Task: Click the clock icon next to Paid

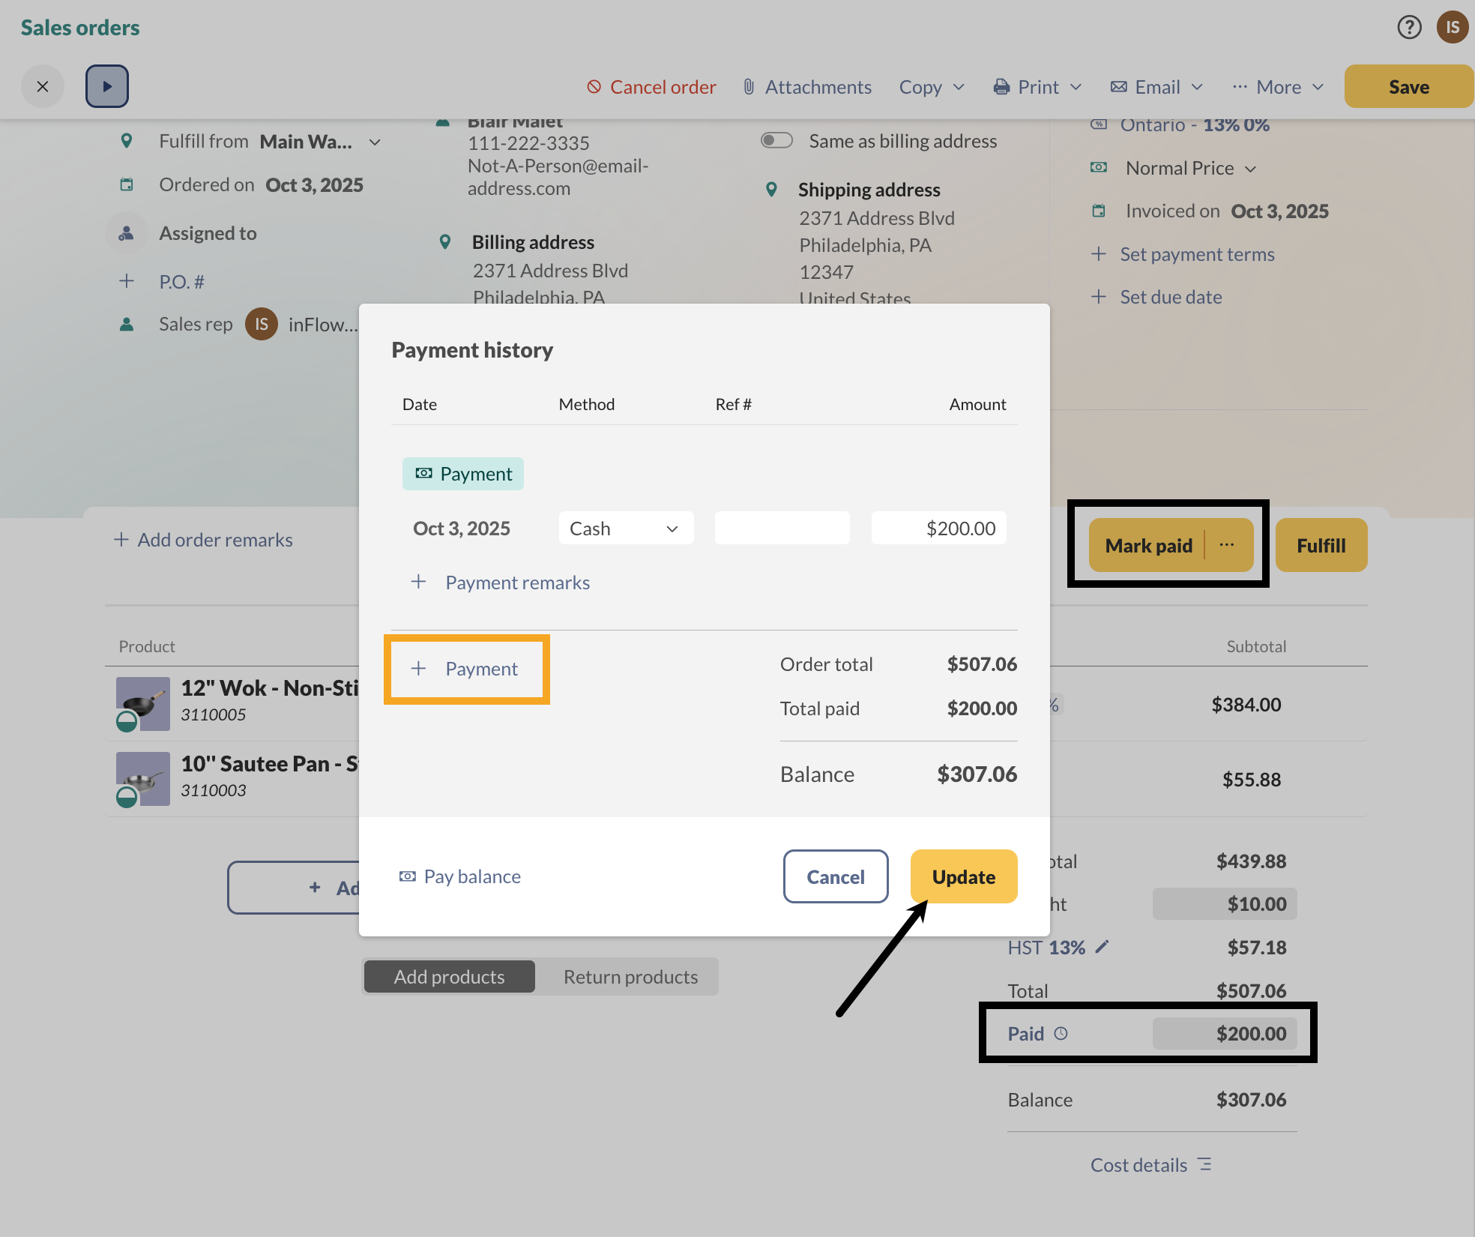Action: (1061, 1033)
